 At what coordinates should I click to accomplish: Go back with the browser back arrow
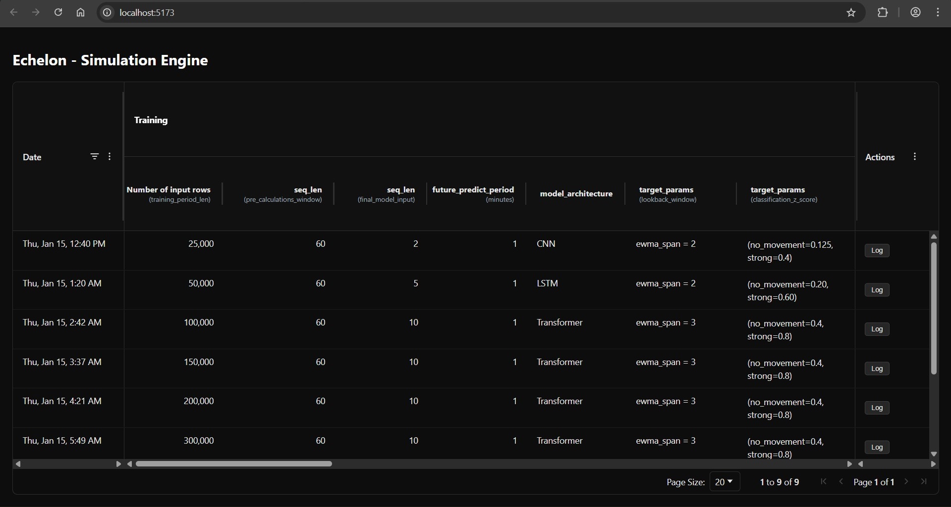point(14,12)
